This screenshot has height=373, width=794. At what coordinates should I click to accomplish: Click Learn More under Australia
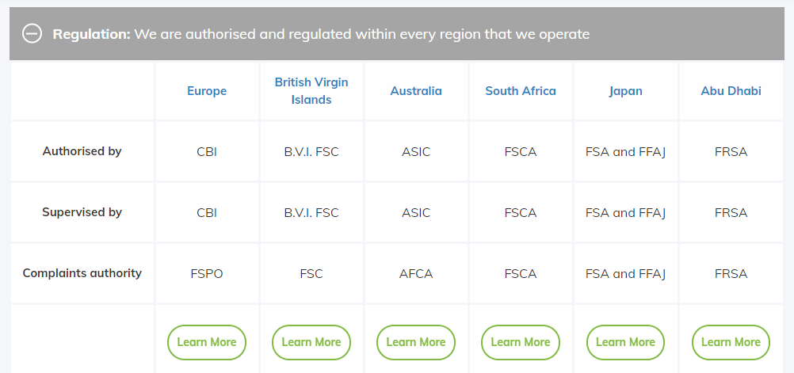tap(416, 342)
